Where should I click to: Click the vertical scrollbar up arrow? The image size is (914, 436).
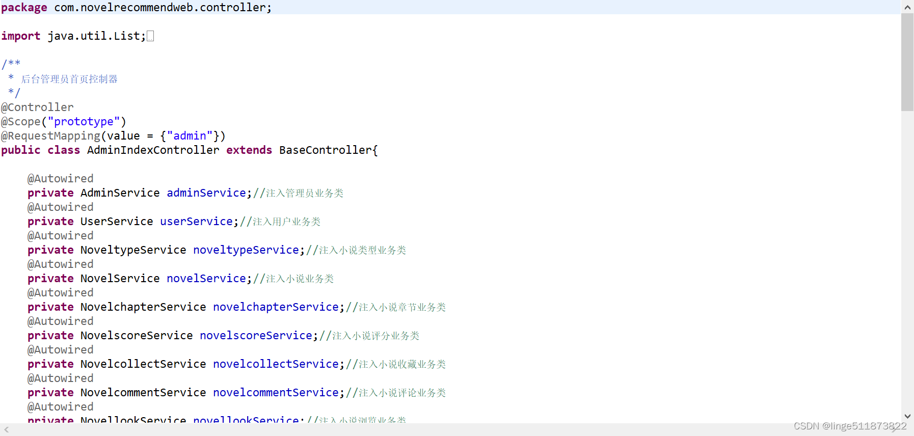[x=907, y=7]
